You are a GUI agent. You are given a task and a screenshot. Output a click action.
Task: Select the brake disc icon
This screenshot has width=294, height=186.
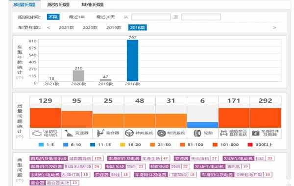pyautogui.click(x=161, y=133)
